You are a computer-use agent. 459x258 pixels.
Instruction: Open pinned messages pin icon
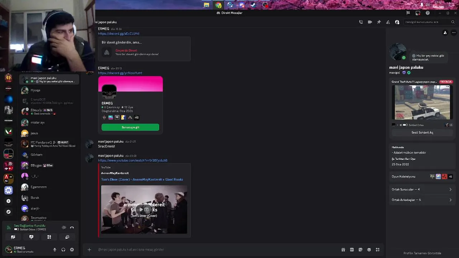click(379, 22)
